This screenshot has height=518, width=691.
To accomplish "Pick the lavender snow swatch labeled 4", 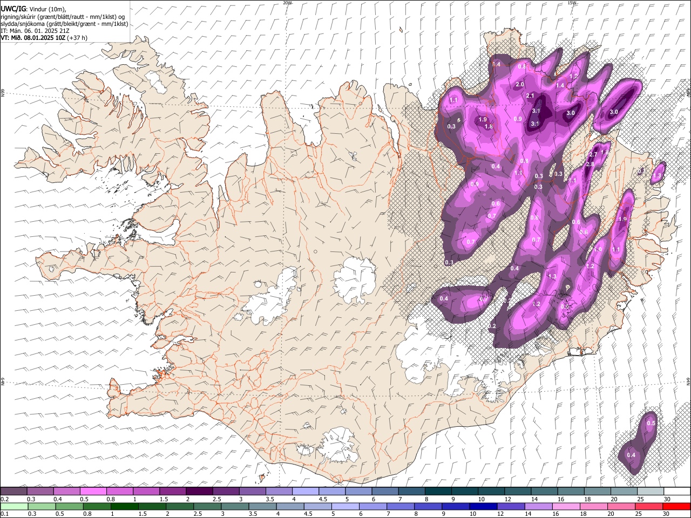I will (304, 491).
